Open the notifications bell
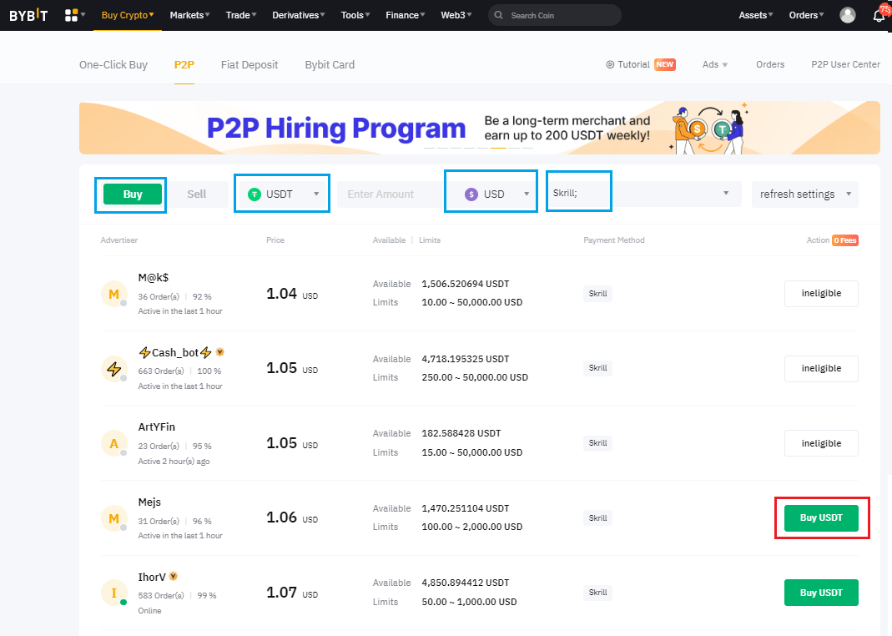This screenshot has width=892, height=636. tap(879, 15)
